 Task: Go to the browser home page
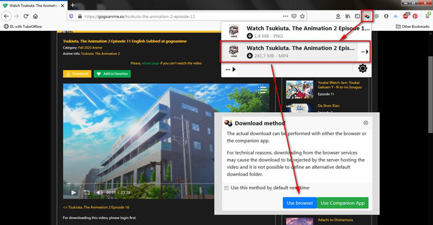35,16
